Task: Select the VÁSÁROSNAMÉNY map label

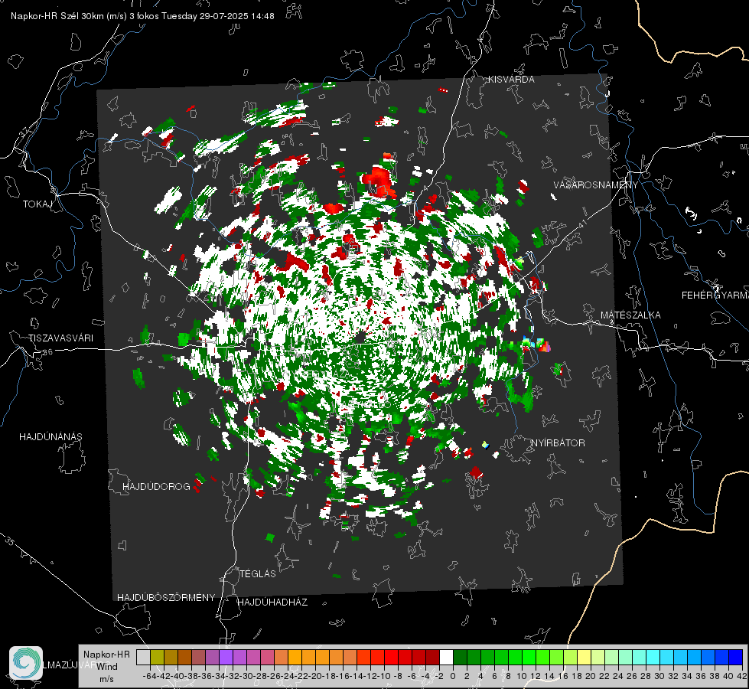Action: coord(596,185)
